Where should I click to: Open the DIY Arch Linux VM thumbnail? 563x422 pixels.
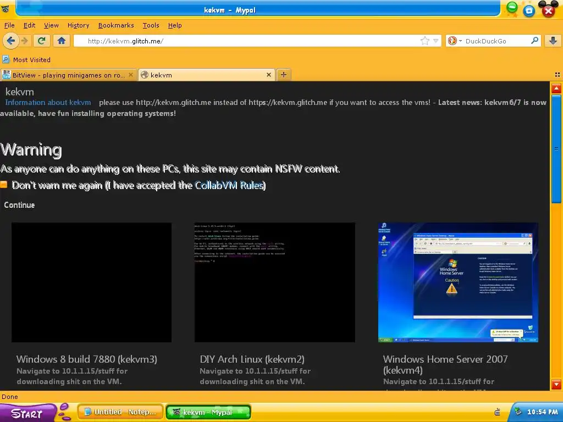(275, 282)
